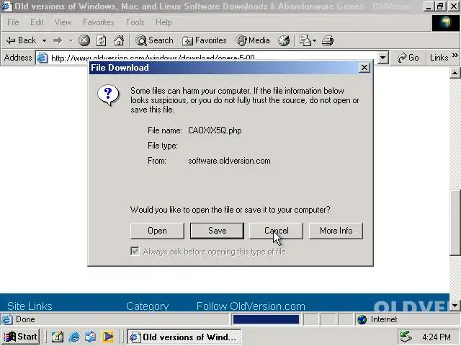Click software.oldversion.com source text
This screenshot has height=346, width=461.
click(229, 161)
